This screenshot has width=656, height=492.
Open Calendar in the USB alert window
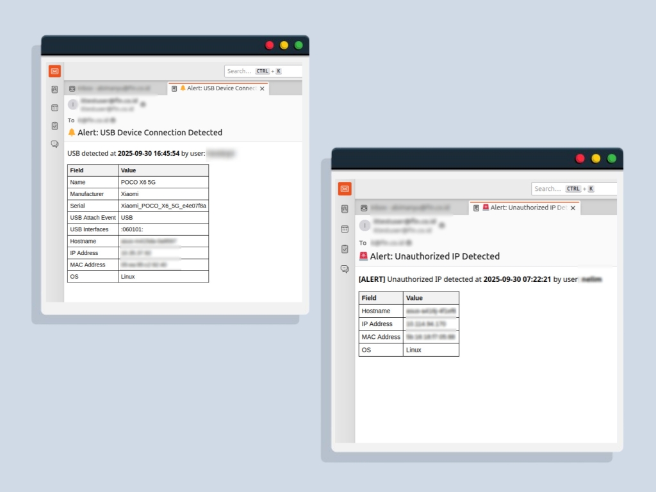pyautogui.click(x=54, y=108)
